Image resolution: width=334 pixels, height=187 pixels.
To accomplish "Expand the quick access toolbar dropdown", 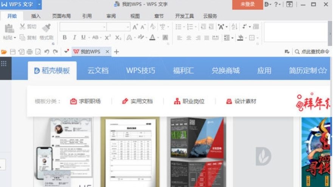I will [x=66, y=51].
